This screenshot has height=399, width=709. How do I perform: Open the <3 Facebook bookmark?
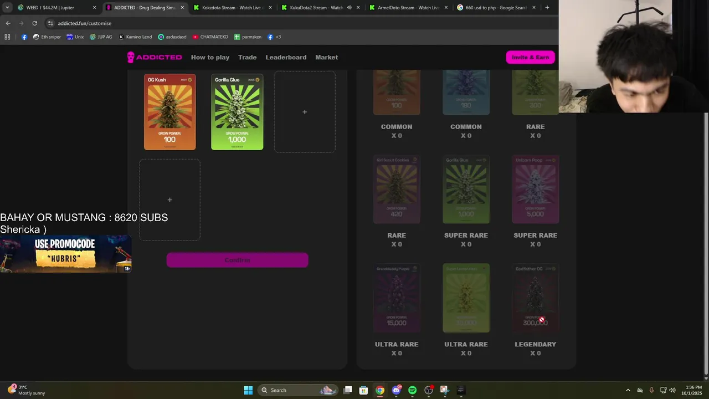tap(274, 37)
